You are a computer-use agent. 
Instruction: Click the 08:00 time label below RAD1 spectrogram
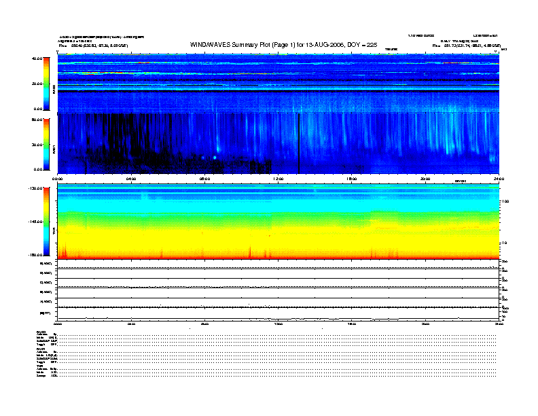click(204, 179)
